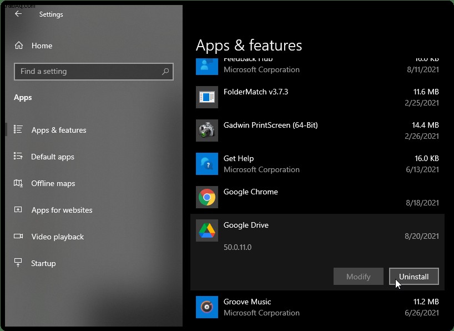This screenshot has width=454, height=331.
Task: Select the Gadwin PrintScreen (64-Bit) entry
Action: pyautogui.click(x=317, y=131)
